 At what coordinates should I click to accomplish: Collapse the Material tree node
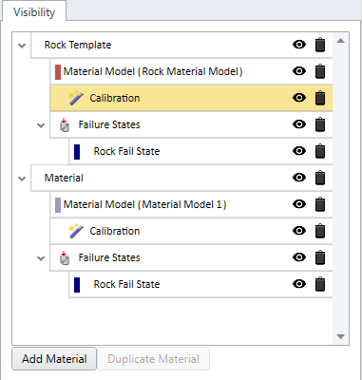coord(22,179)
